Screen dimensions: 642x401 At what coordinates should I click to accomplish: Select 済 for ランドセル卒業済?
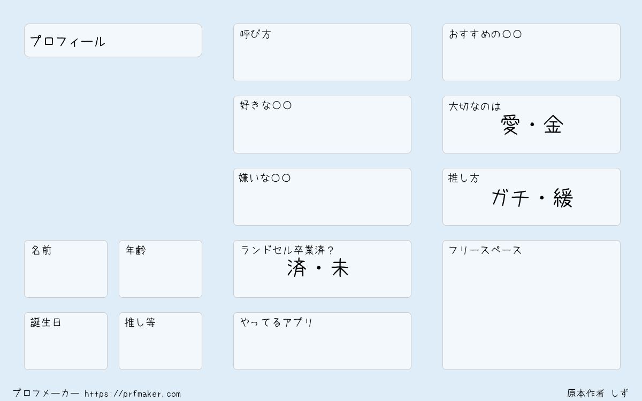tap(297, 268)
